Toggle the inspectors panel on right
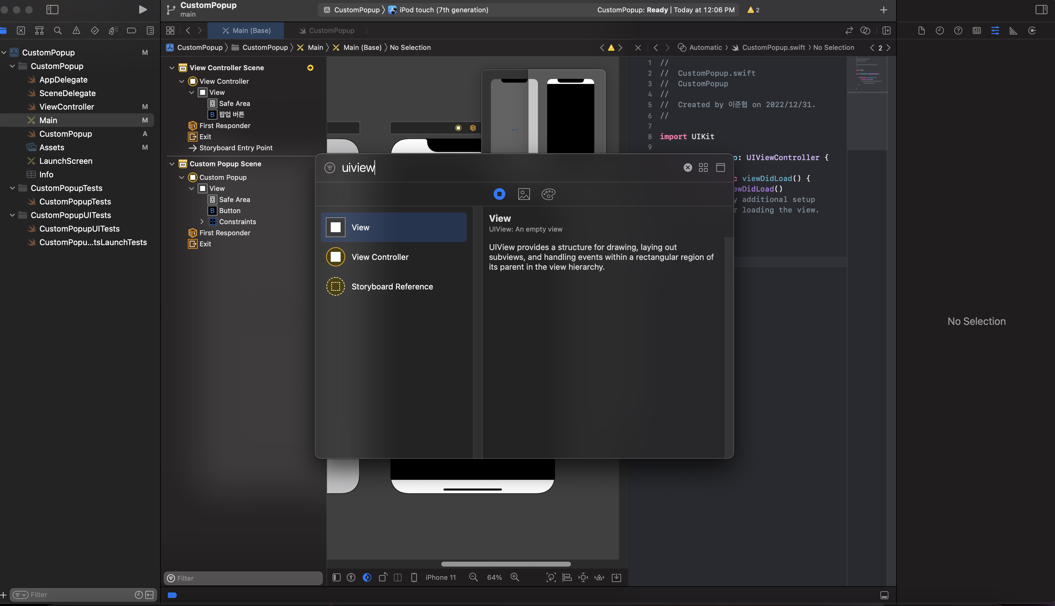This screenshot has height=606, width=1055. tap(1041, 10)
